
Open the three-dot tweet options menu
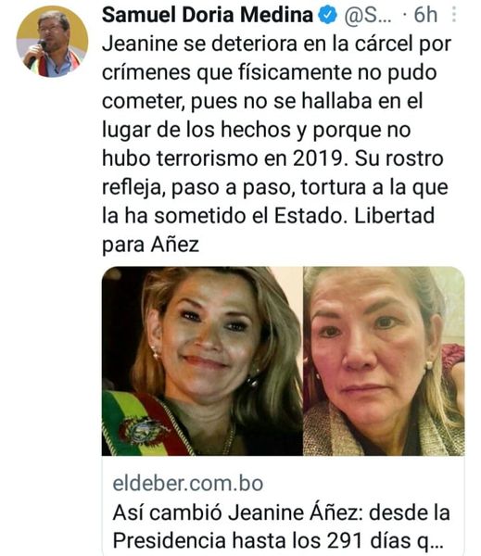tap(454, 15)
